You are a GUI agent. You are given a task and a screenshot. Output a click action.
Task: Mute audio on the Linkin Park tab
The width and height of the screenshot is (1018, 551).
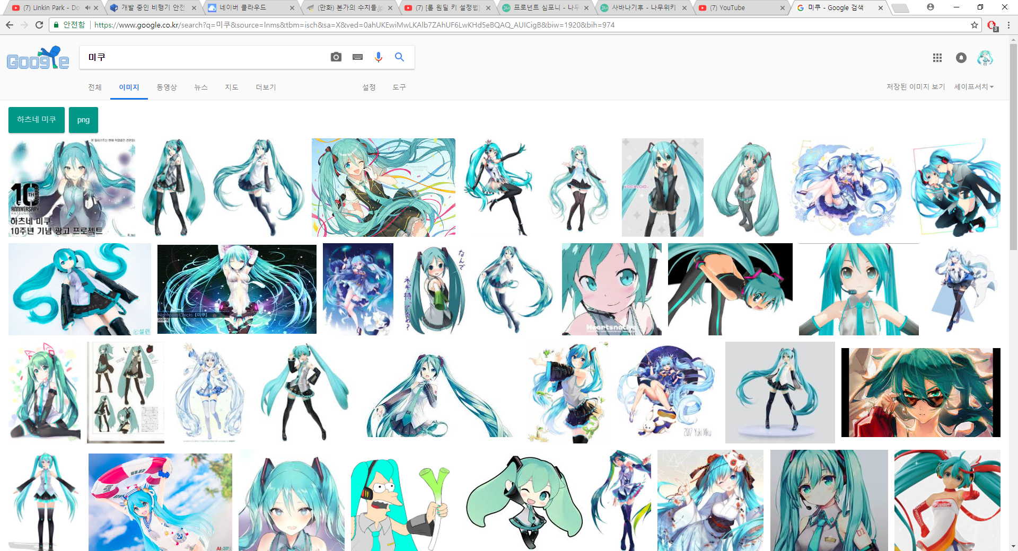pos(87,8)
